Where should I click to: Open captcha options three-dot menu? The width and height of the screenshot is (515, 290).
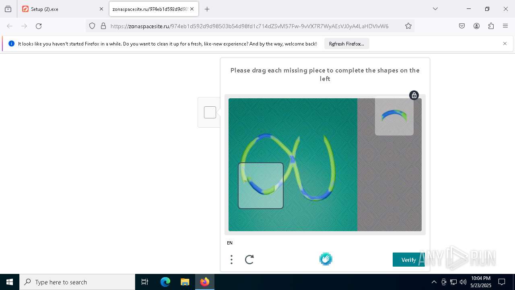(x=231, y=259)
